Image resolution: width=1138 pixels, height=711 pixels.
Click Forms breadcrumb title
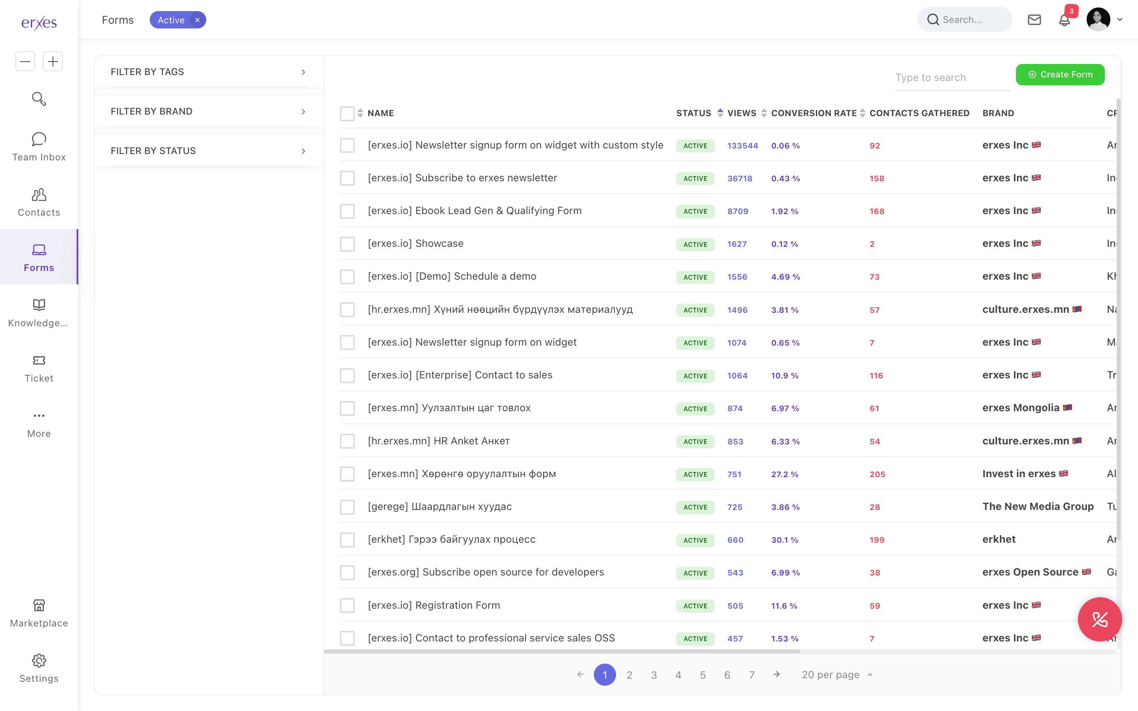[118, 20]
